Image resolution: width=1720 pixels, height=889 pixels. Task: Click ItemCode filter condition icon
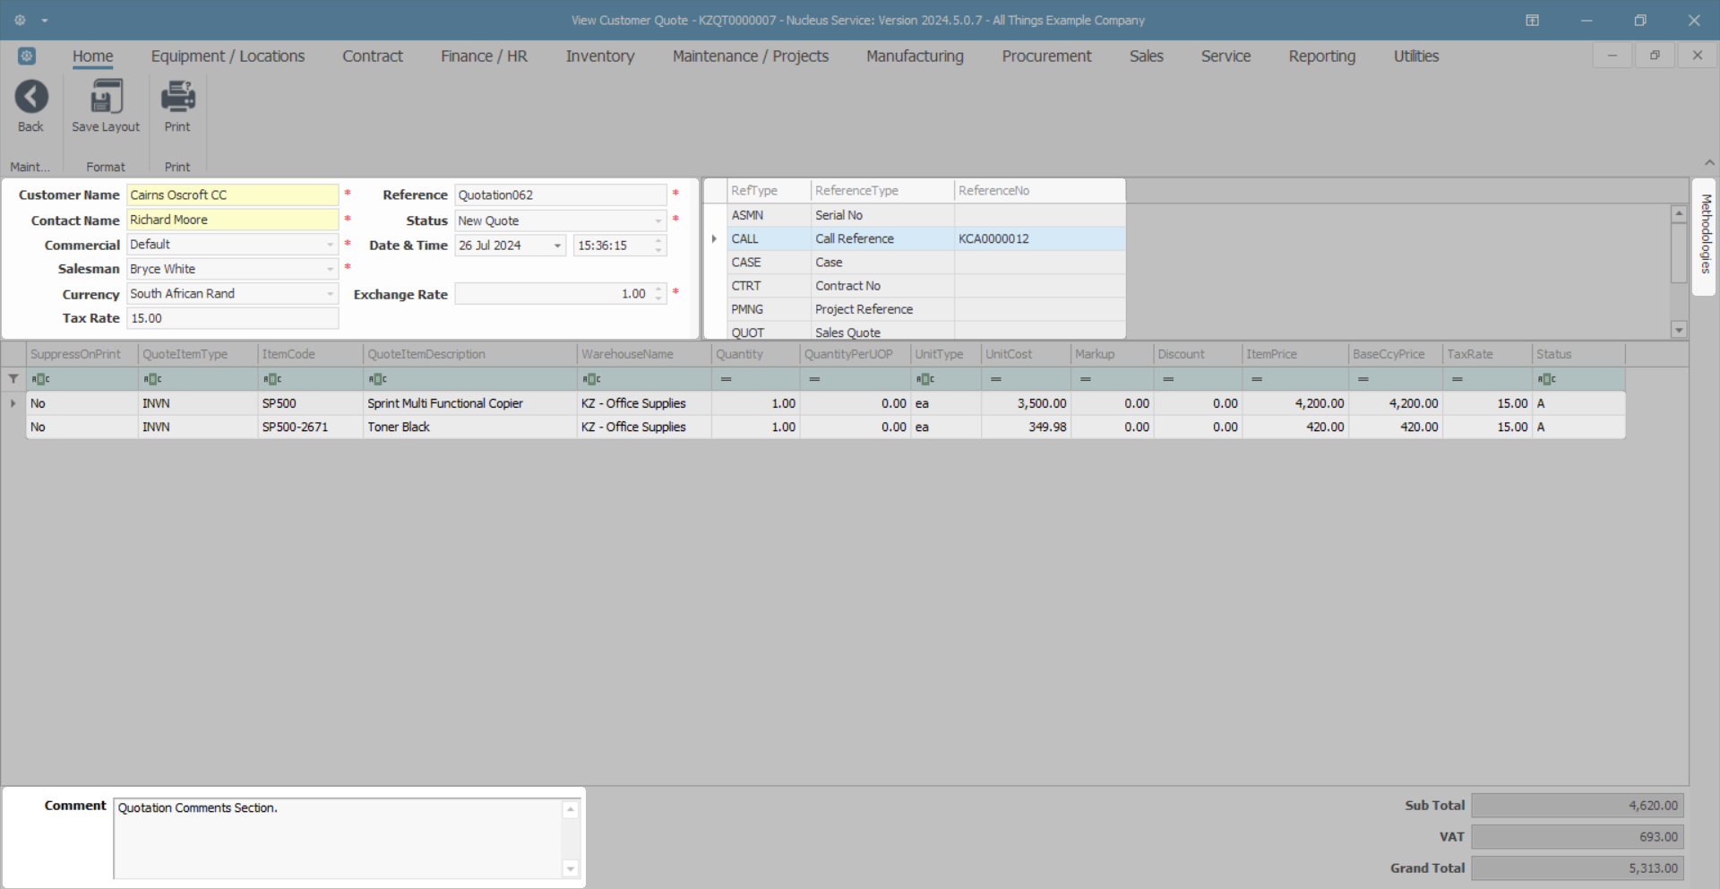click(272, 379)
